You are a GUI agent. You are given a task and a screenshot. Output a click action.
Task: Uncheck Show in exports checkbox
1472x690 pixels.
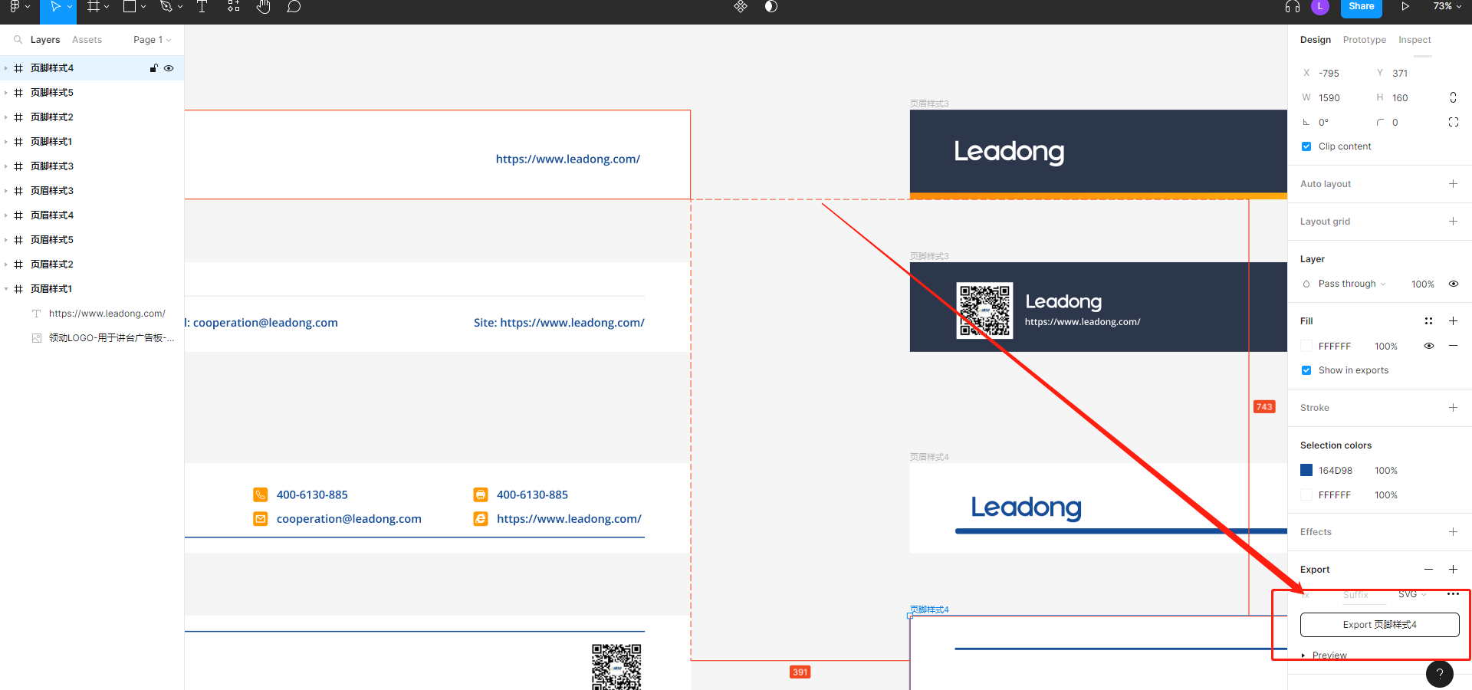(1306, 370)
